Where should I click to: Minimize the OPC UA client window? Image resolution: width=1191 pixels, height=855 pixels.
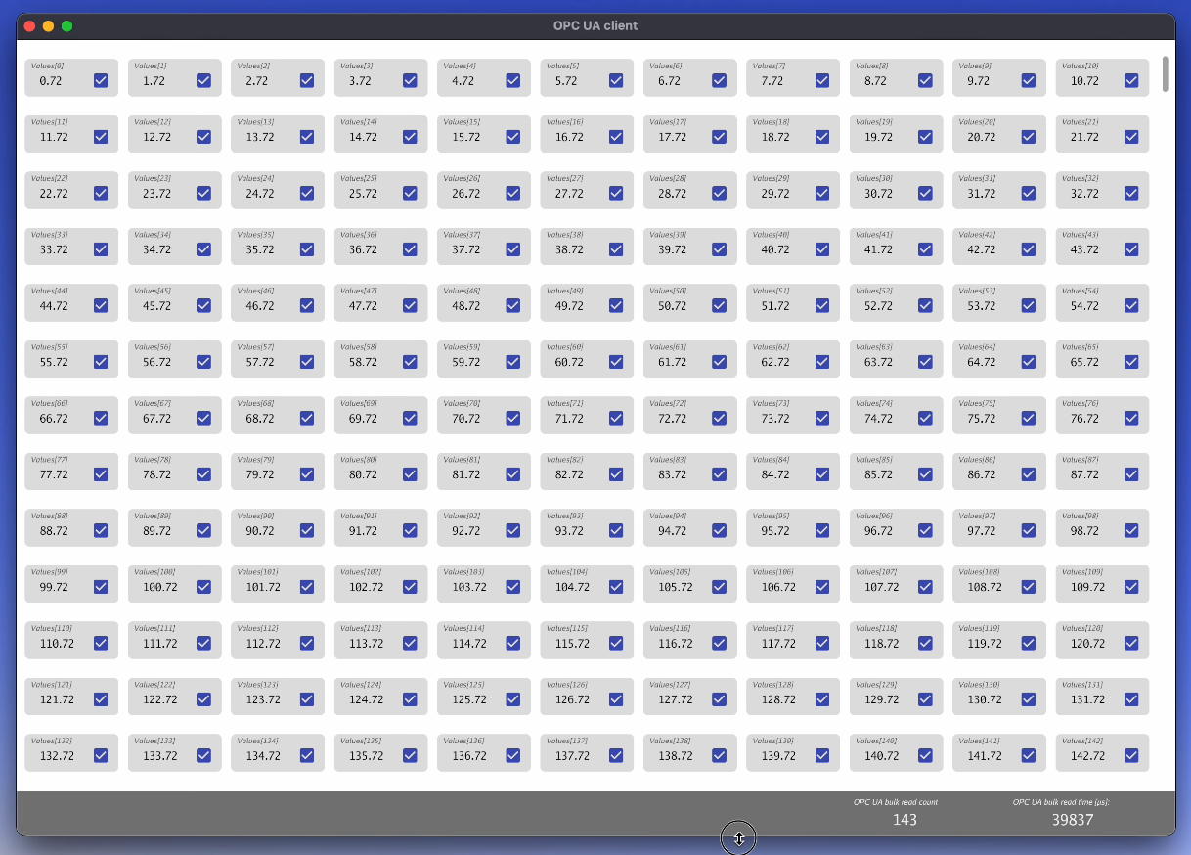pyautogui.click(x=48, y=26)
